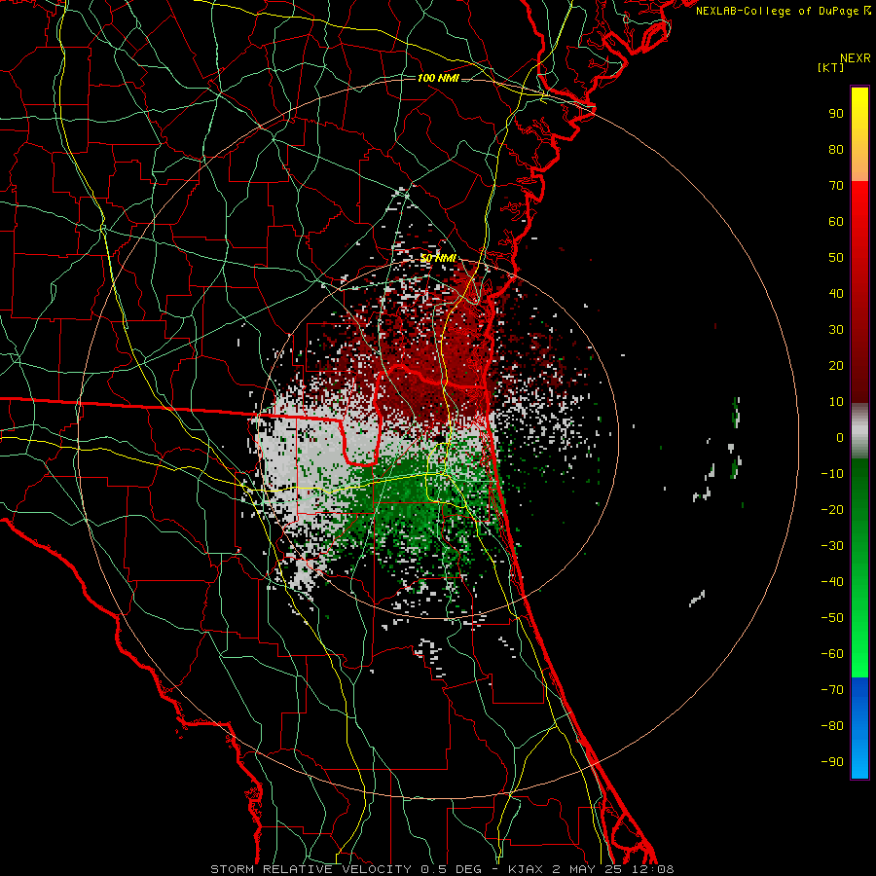Click the -20 value on the velocity scale

point(832,510)
